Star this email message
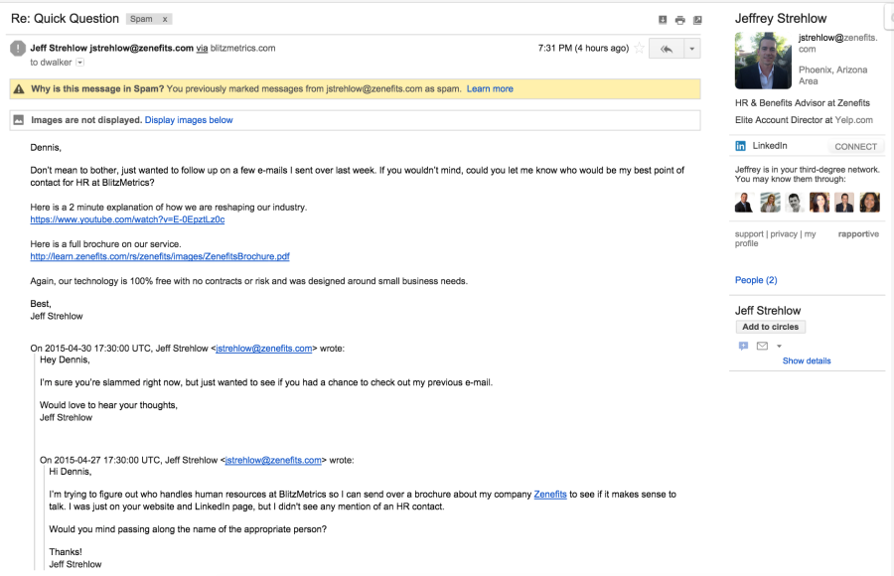Screen dimensions: 894x576 pos(640,48)
